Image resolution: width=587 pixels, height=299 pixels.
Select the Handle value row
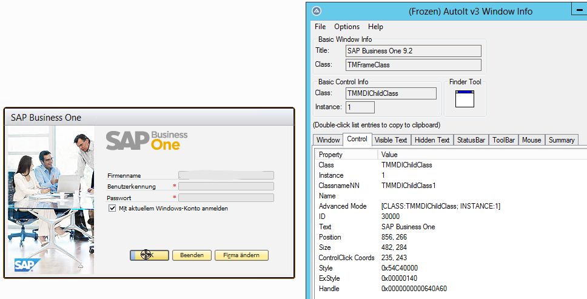point(414,289)
